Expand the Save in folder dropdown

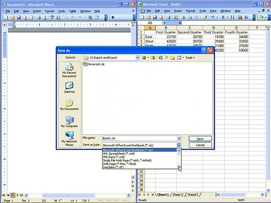(137, 58)
